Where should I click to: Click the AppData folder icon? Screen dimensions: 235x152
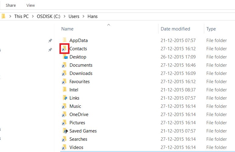(64, 40)
